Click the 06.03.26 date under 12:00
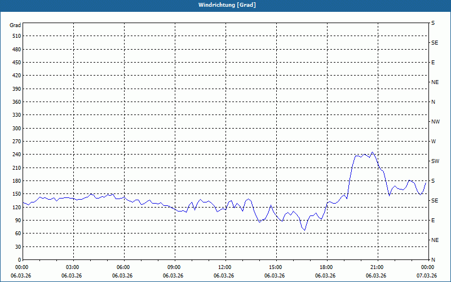 (224, 276)
